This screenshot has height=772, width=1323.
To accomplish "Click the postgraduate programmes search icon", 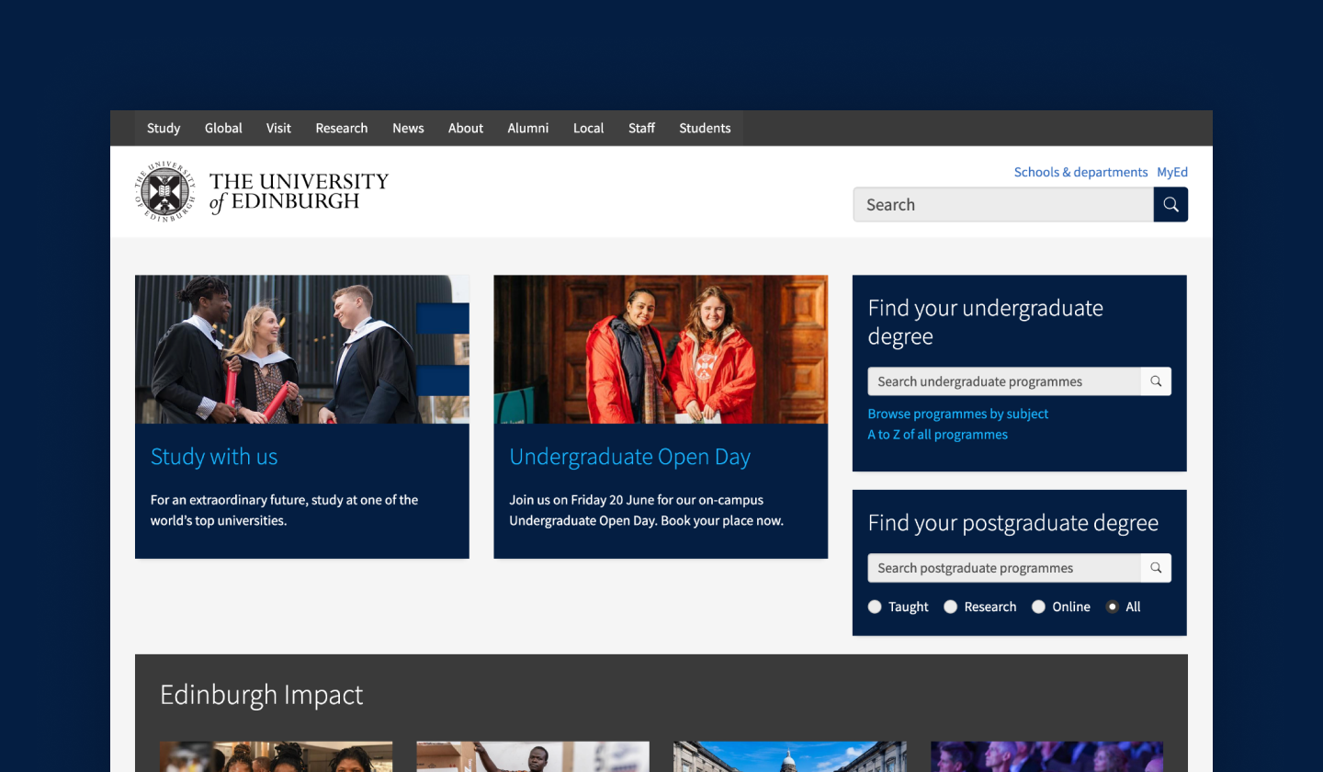I will 1156,567.
